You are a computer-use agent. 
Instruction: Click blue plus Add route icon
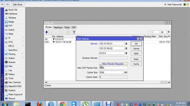[47, 32]
